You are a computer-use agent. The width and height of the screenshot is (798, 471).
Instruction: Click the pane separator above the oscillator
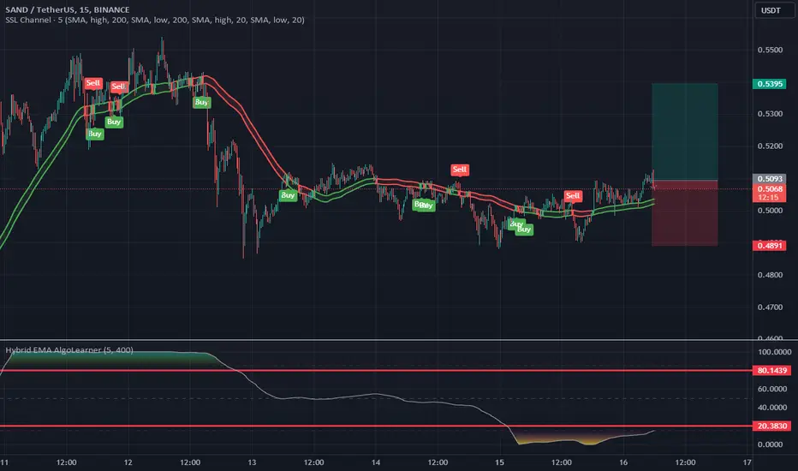377,340
